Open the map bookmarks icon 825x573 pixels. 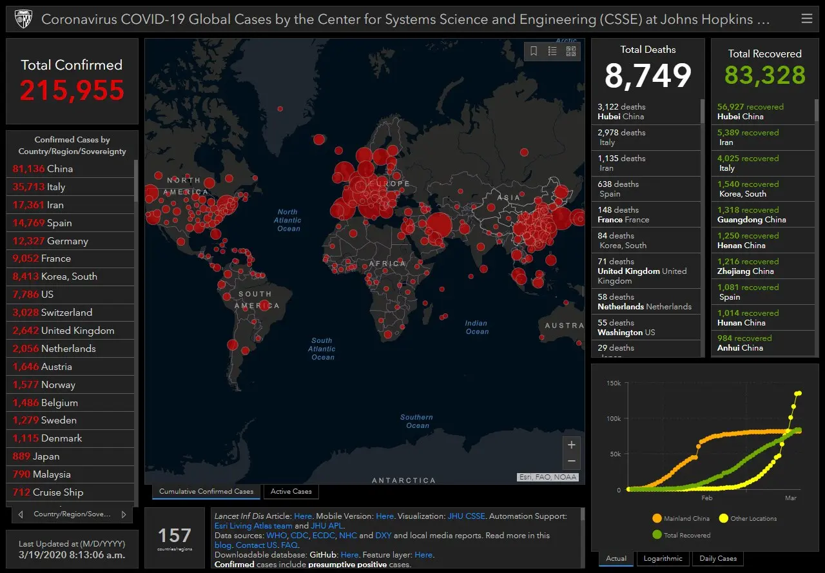pos(534,52)
